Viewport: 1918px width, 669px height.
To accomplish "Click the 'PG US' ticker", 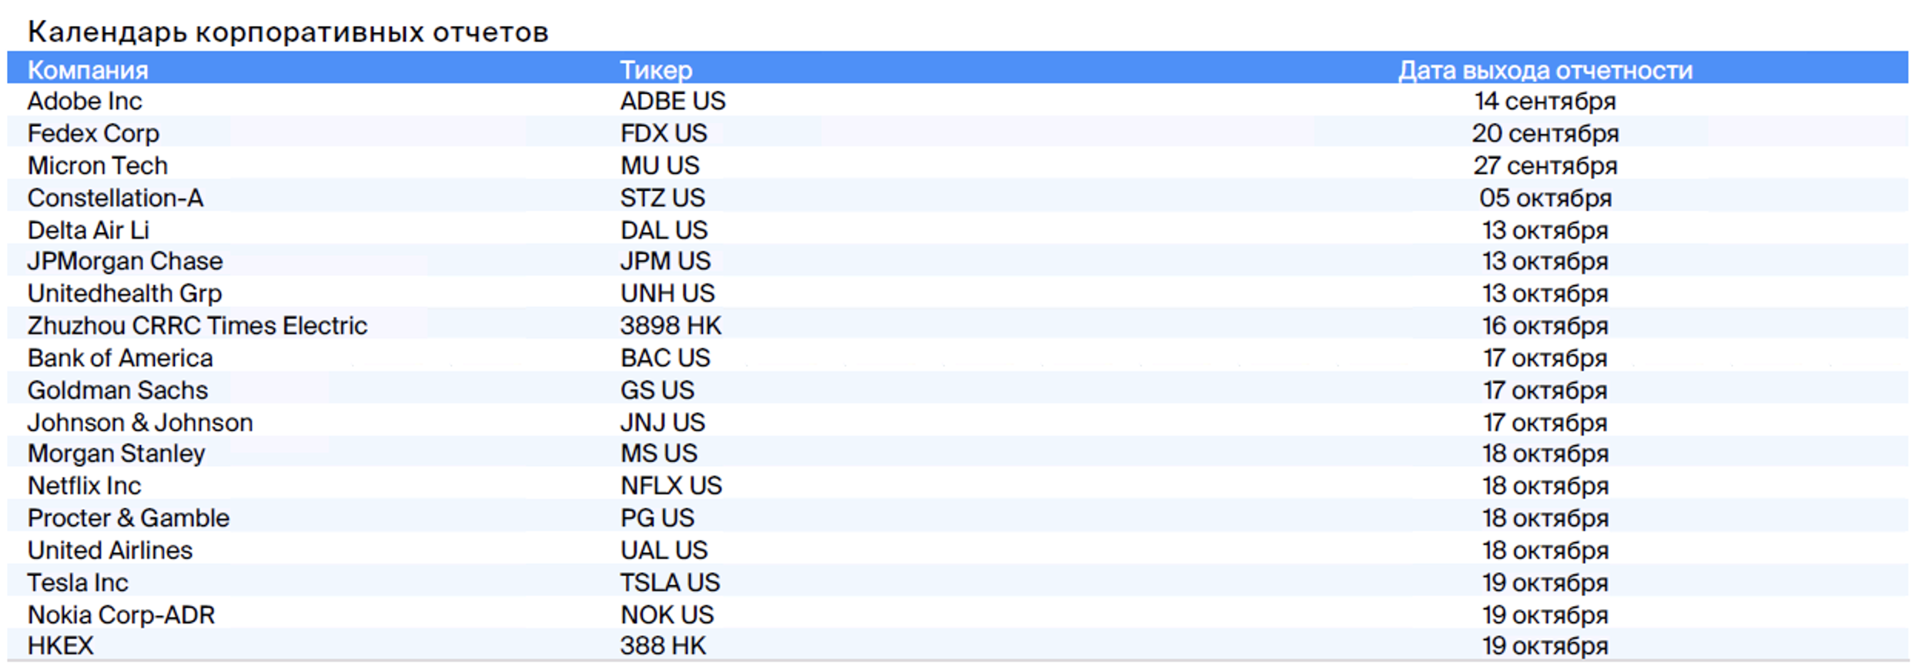I will point(657,518).
